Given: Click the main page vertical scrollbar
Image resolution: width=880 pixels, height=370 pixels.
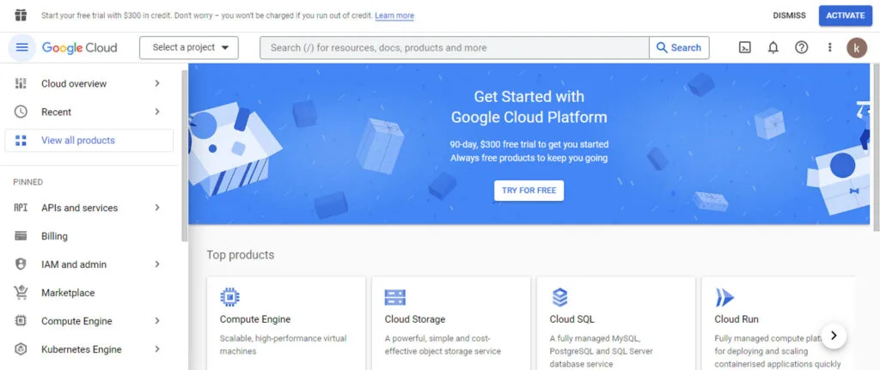Looking at the screenshot, I should tap(877, 148).
